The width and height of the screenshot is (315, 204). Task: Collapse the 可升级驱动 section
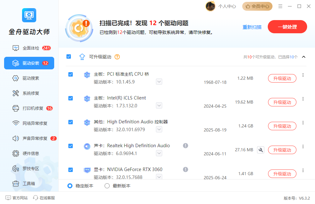coord(304,57)
